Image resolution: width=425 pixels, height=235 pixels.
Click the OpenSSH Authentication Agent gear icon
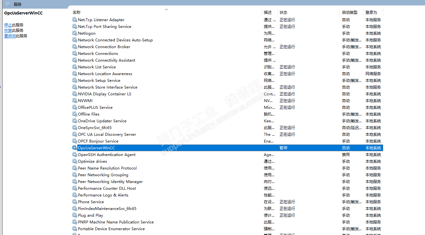tap(75, 154)
